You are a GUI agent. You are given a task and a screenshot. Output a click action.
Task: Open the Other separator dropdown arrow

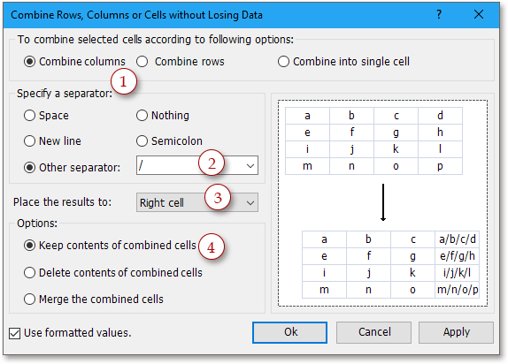[250, 166]
